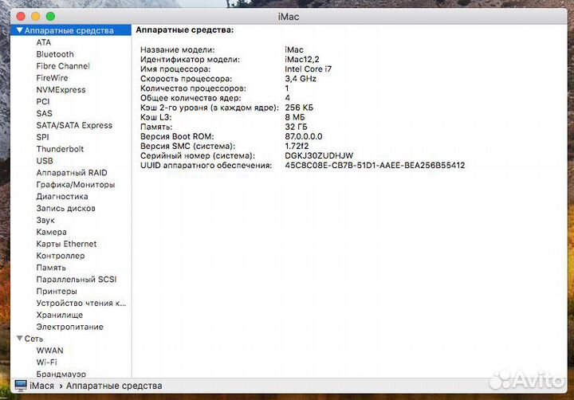
Task: Click iMacя in the bottom path bar
Action: click(x=41, y=386)
